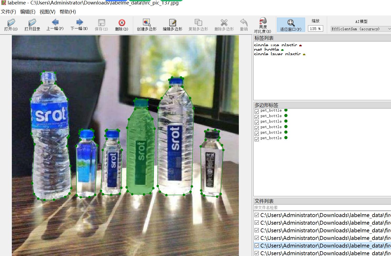Click the 多边形标签 panel header
Screen dimensions: 391x256
tap(322, 105)
